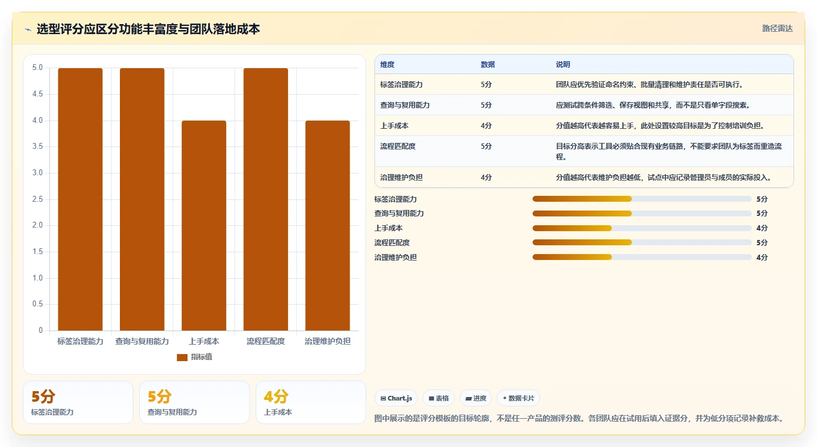Click the 4分 score in the 上手成本 table row

pyautogui.click(x=486, y=125)
